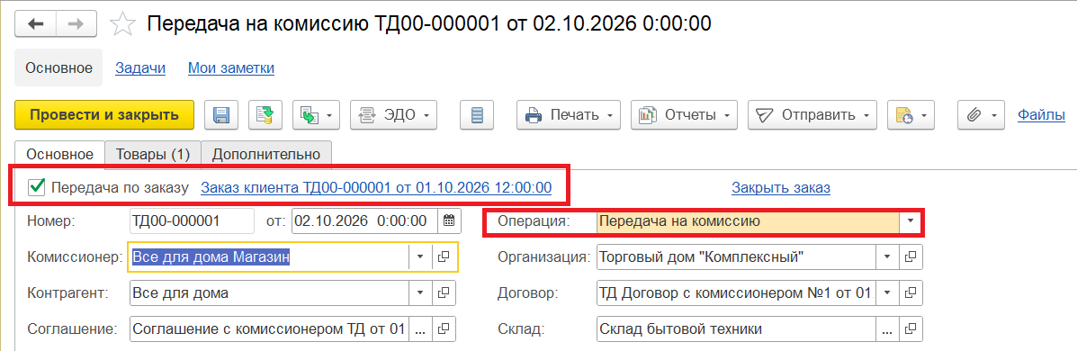This screenshot has width=1077, height=351.
Task: Click the Контрагент field Все для дома
Action: (268, 293)
